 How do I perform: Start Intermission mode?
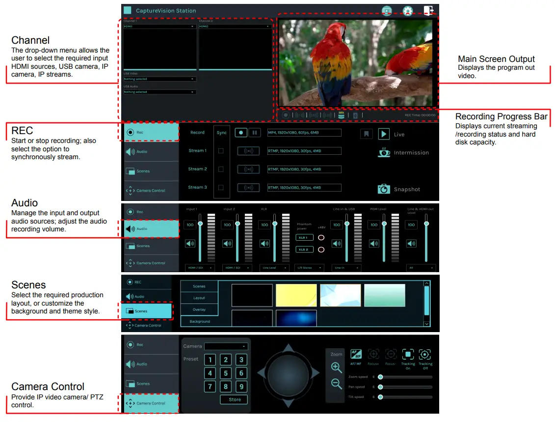pyautogui.click(x=384, y=152)
